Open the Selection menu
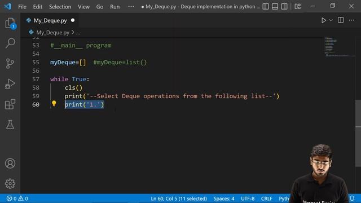The image size is (361, 203). click(60, 7)
